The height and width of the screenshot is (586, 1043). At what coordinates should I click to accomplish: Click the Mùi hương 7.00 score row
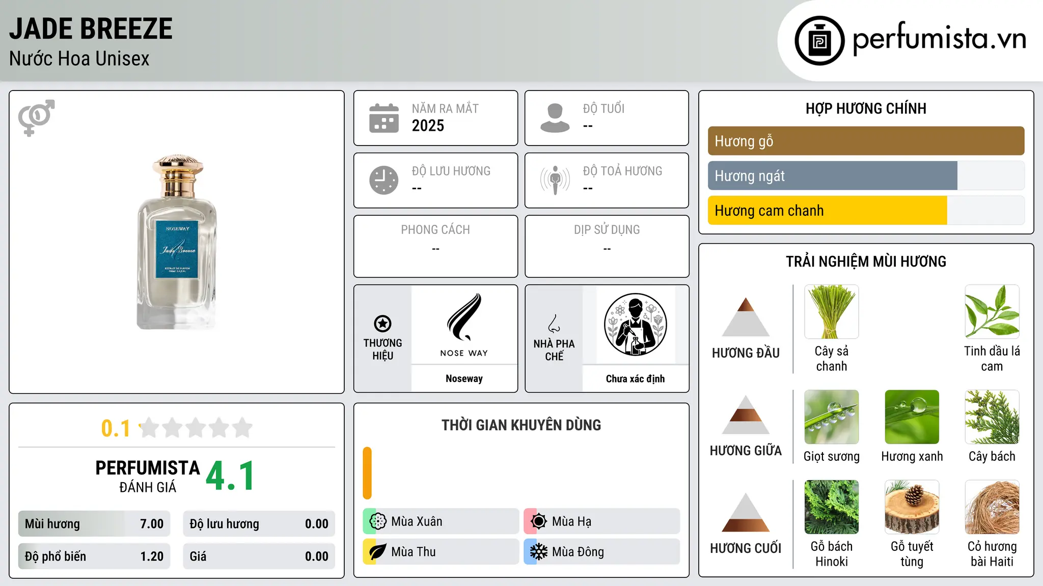point(94,524)
